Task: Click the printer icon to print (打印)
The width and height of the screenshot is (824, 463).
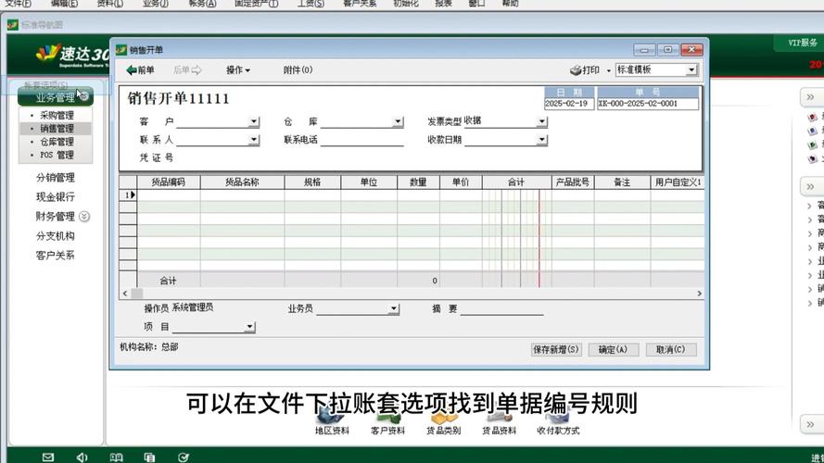Action: point(576,70)
